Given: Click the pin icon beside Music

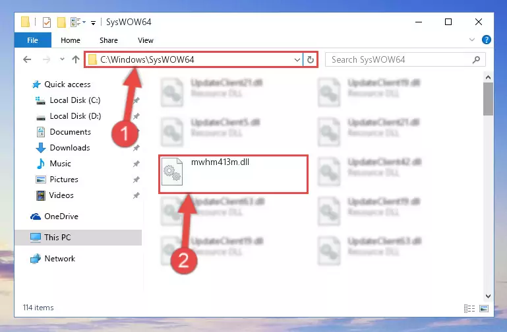Looking at the screenshot, I should point(136,164).
